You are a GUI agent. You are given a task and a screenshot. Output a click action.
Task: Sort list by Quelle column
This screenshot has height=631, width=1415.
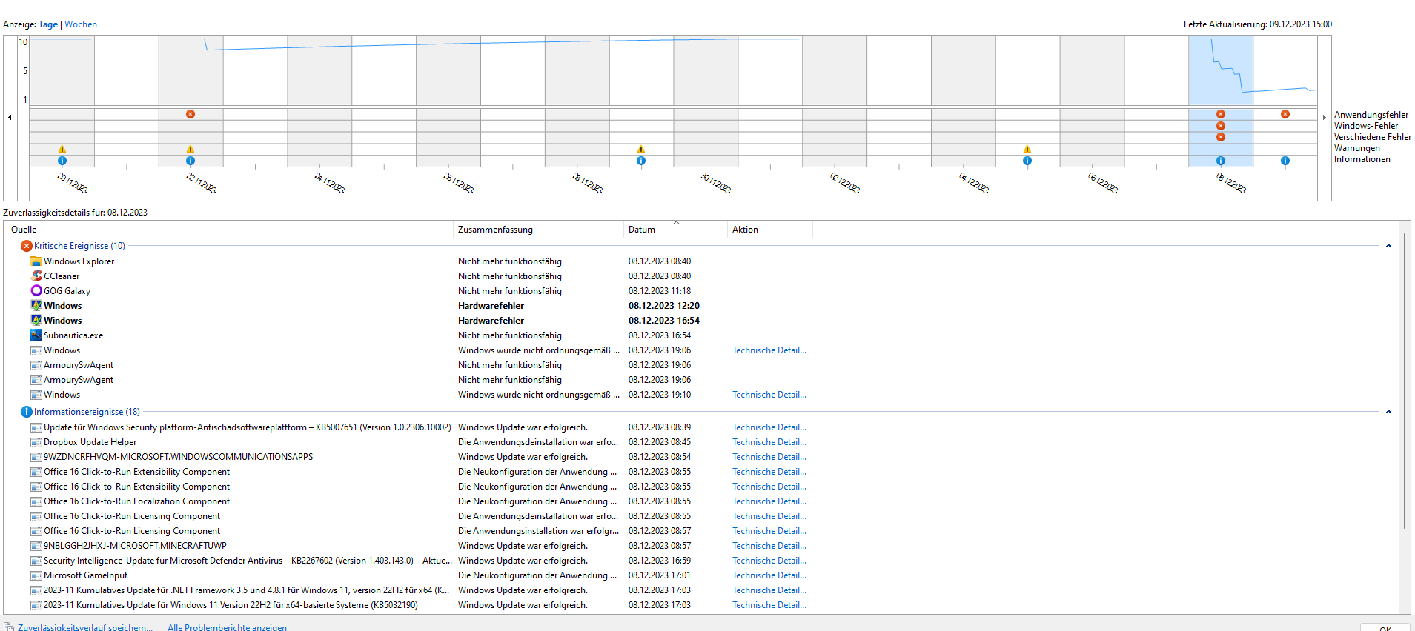230,230
